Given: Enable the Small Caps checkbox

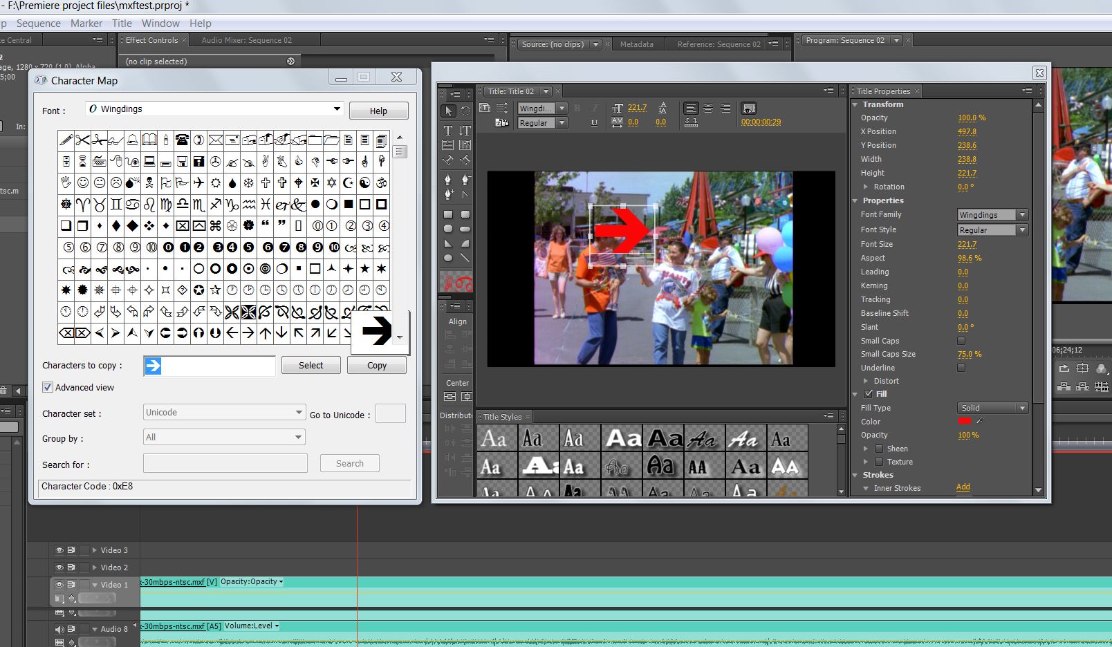Looking at the screenshot, I should pos(961,341).
